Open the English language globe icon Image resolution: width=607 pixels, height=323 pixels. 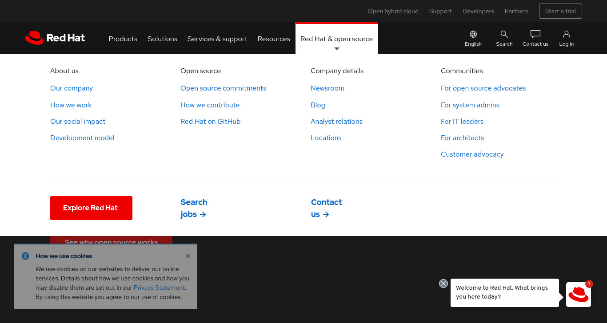point(473,34)
